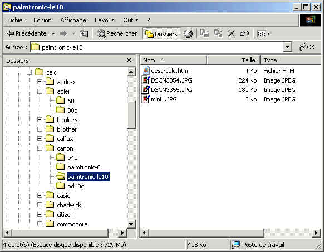Toggle the Dossiers folders pane button
The image size is (324, 252).
point(161,33)
